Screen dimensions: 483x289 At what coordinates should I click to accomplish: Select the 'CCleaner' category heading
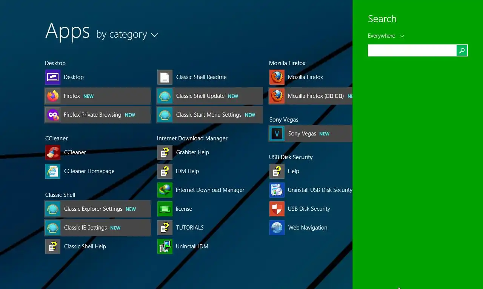57,138
